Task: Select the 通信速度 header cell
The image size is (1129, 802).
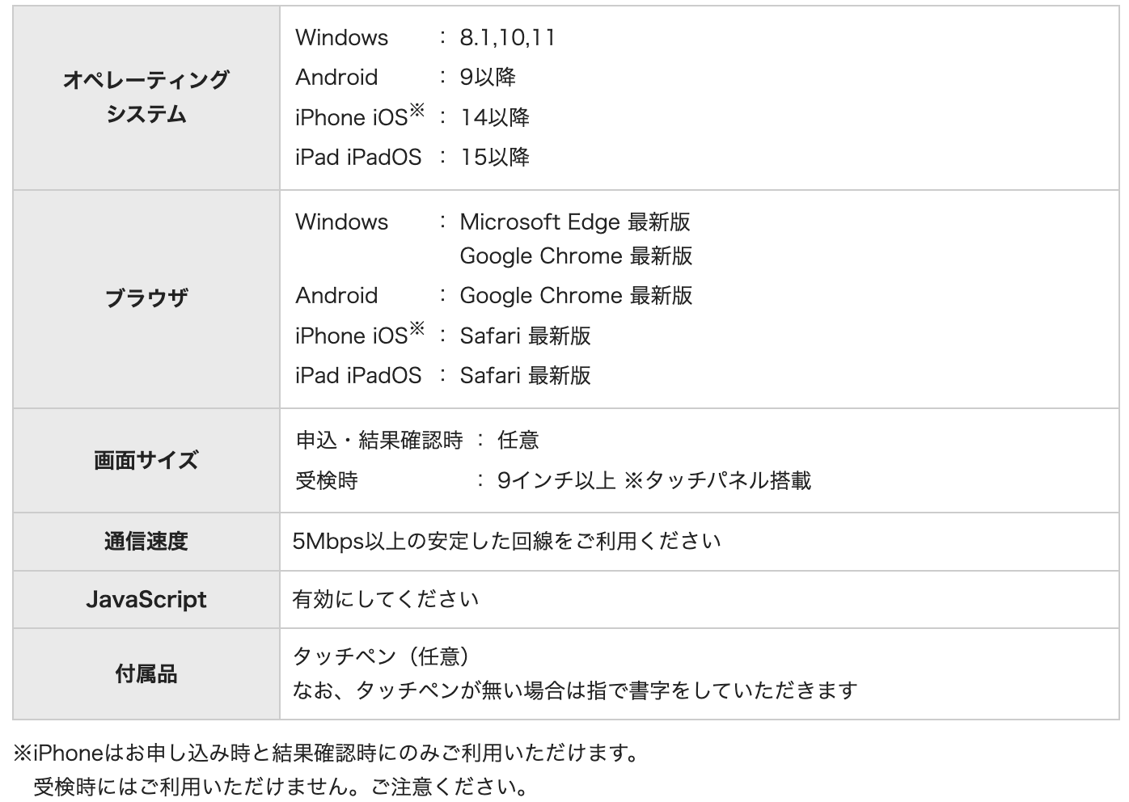Action: (146, 542)
